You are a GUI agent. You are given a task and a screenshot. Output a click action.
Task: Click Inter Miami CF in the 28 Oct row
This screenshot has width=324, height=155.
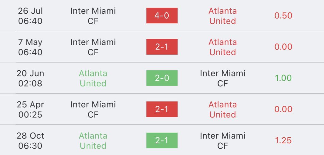[x=222, y=141]
